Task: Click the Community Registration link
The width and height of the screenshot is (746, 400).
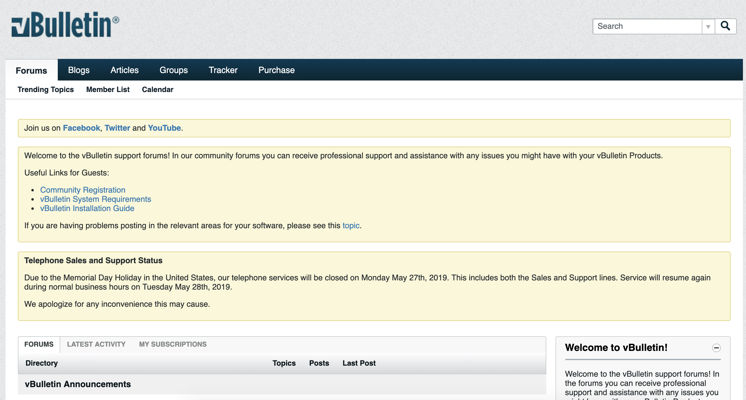Action: pyautogui.click(x=83, y=190)
